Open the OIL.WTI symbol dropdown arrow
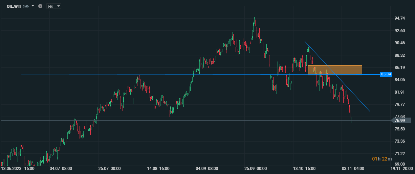Image resolution: width=415 pixels, height=174 pixels. tap(33, 6)
